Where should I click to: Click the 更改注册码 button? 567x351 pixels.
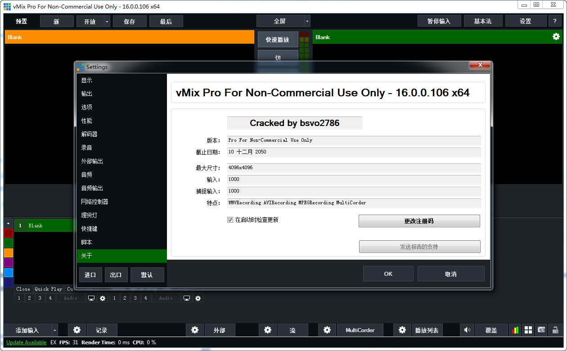[x=419, y=221]
